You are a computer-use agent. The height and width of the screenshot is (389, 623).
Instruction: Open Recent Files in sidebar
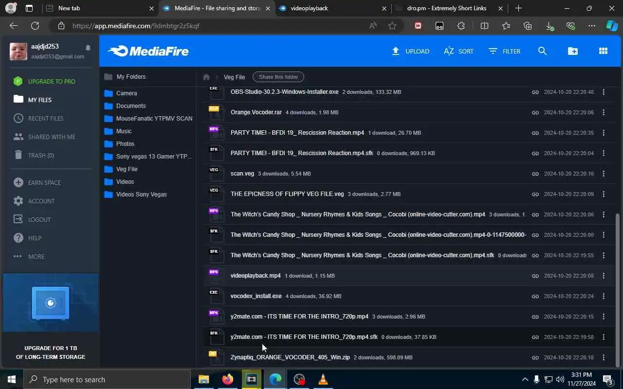tap(39, 118)
